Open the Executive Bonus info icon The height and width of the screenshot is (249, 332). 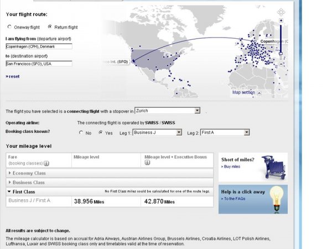pyautogui.click(x=147, y=162)
